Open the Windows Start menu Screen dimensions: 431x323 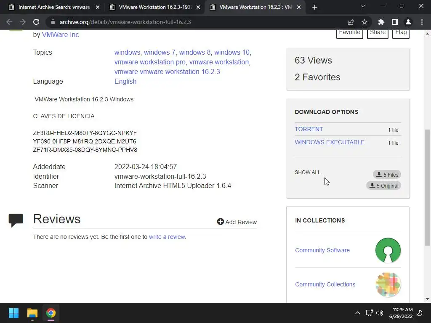pos(13,313)
